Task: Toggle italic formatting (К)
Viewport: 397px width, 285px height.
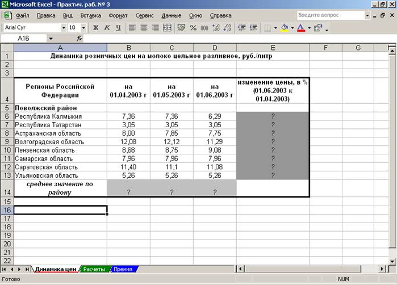Action: coord(107,27)
